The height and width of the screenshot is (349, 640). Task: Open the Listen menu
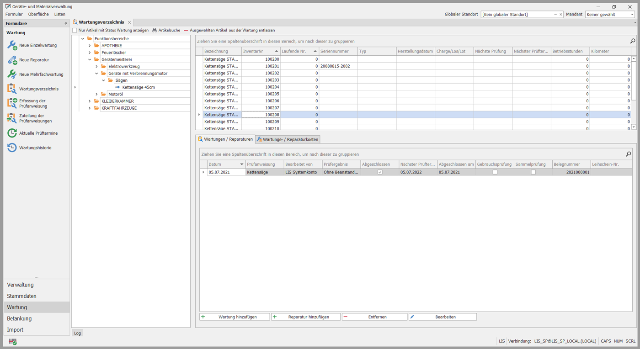[59, 14]
